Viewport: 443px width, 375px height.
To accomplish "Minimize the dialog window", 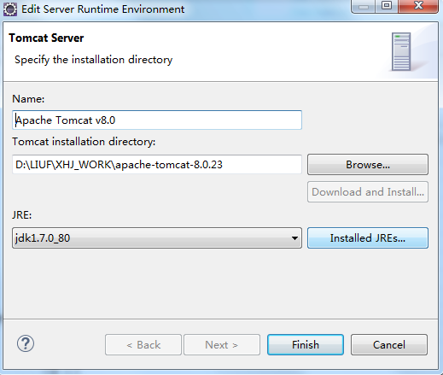I will [364, 6].
